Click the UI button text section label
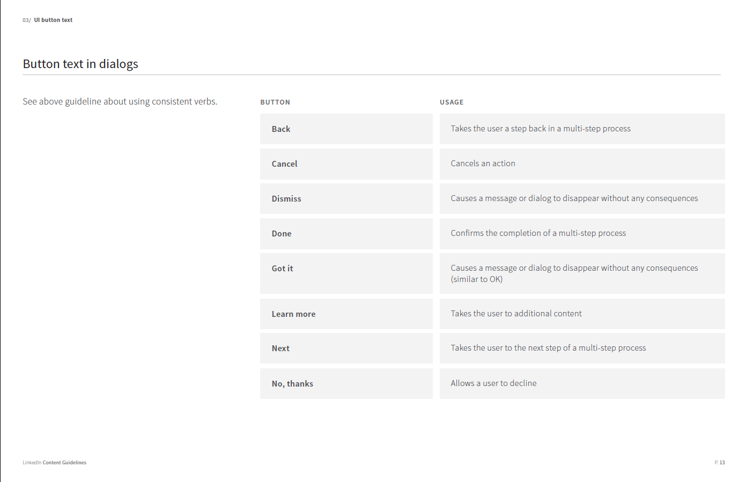The height and width of the screenshot is (482, 746). click(53, 20)
